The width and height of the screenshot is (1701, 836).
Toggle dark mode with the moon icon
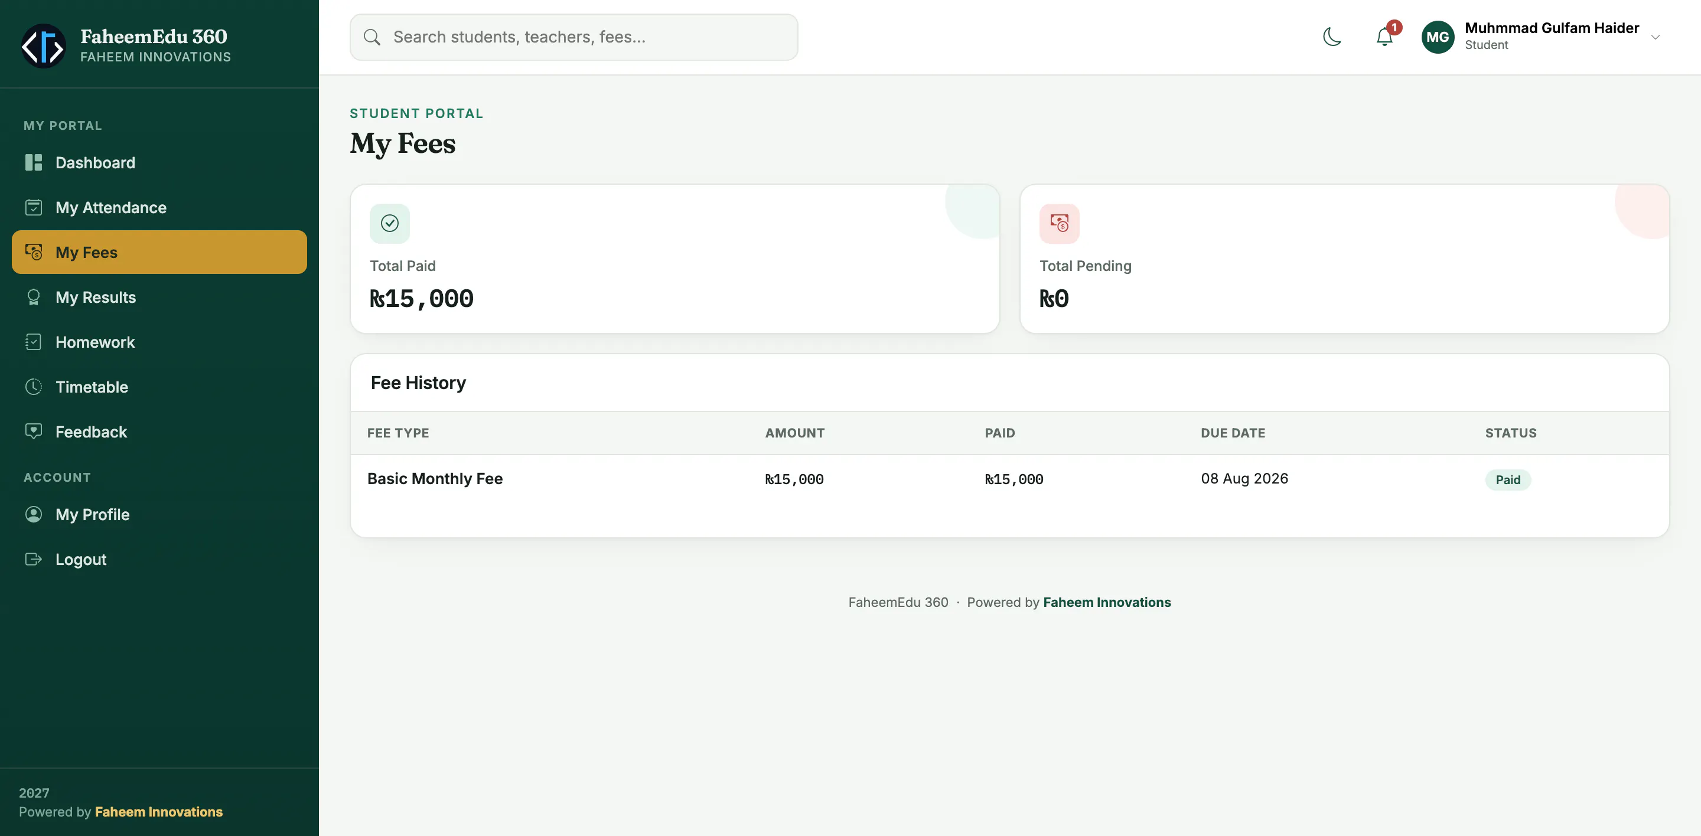[1332, 37]
